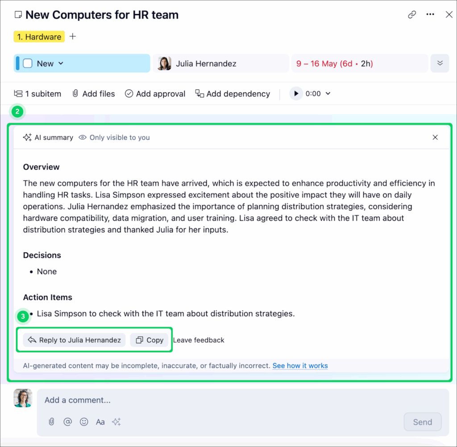457x447 pixels.
Task: Click the Reply to Julia Hernandez button
Action: [74, 340]
